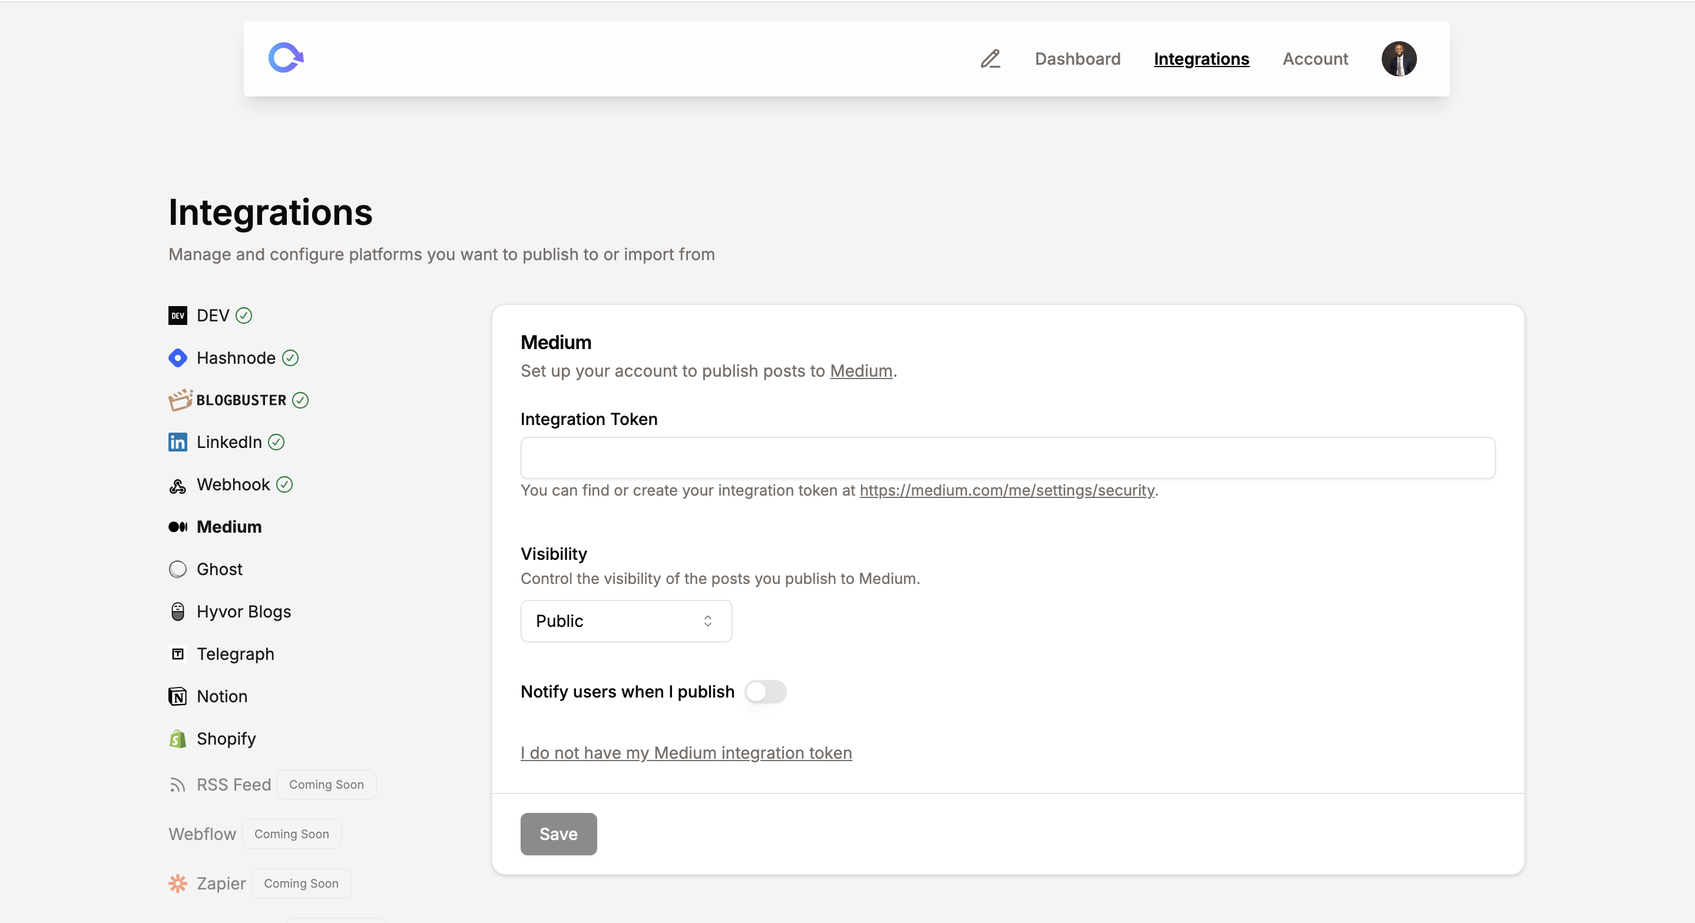
Task: Click the DEV logo icon
Action: 178,316
